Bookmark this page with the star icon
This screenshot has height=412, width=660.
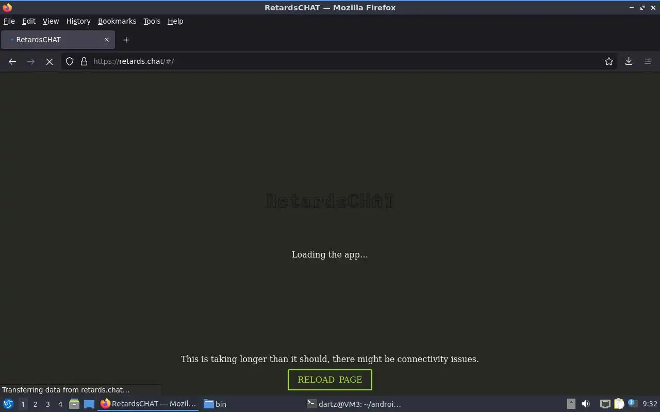(x=609, y=61)
